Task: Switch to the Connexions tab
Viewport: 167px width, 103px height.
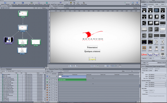Action: [61, 6]
